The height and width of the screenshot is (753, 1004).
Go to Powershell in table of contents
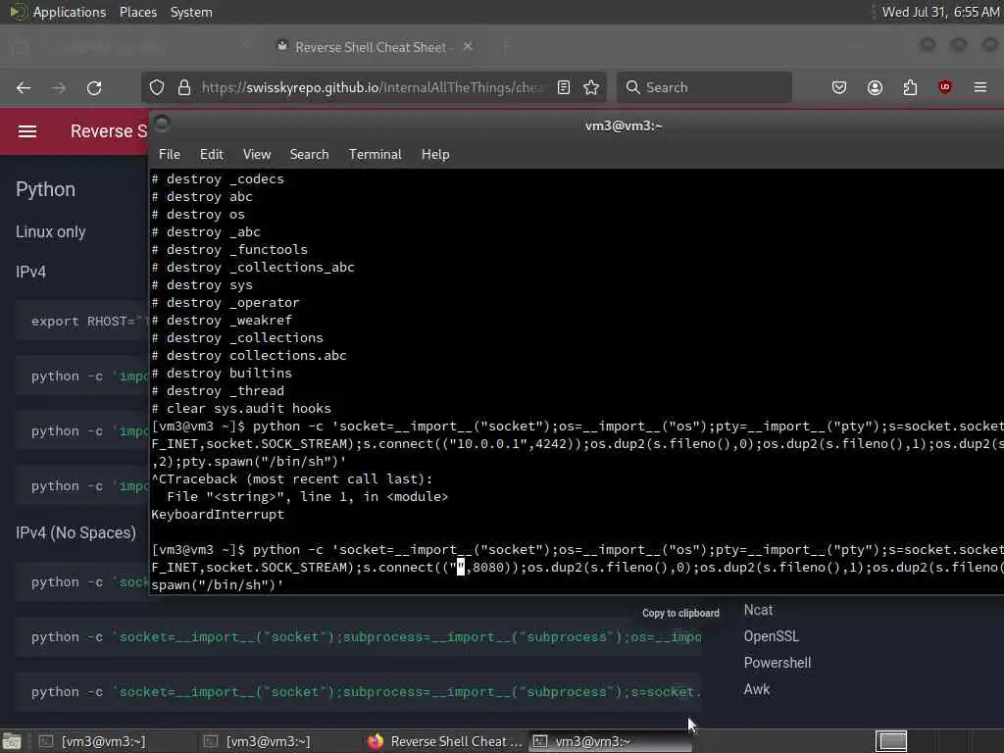click(x=778, y=663)
